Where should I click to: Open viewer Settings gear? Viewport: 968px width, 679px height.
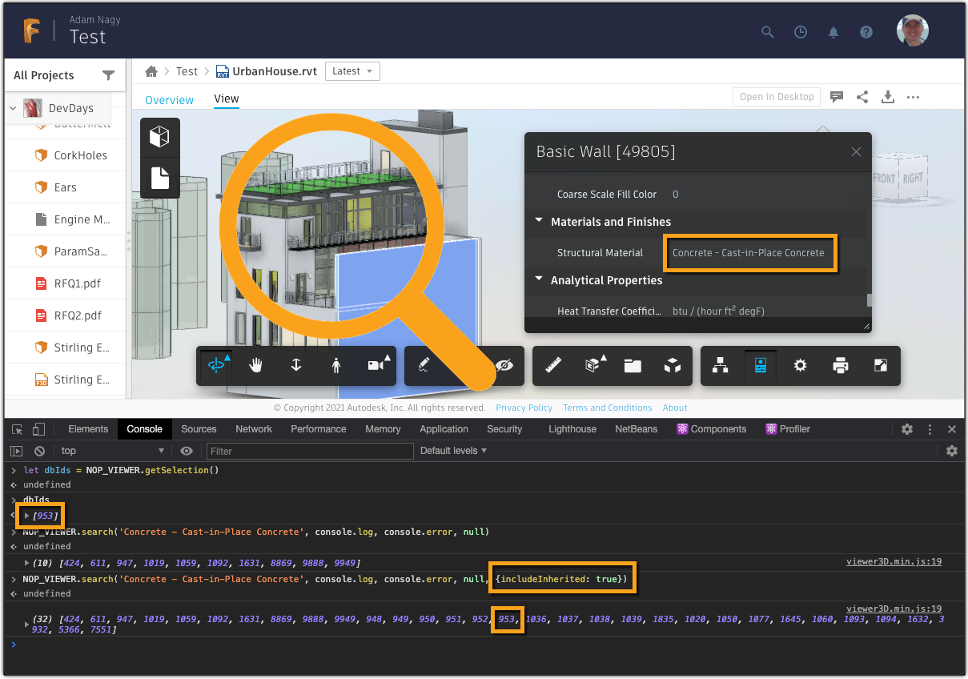[x=801, y=365]
